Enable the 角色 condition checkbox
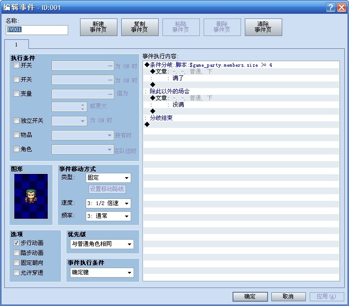 tap(16, 149)
